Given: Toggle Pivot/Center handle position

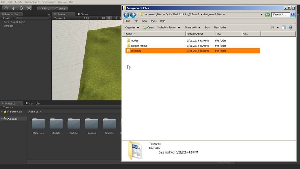Looking at the screenshot, I should coord(45,8).
